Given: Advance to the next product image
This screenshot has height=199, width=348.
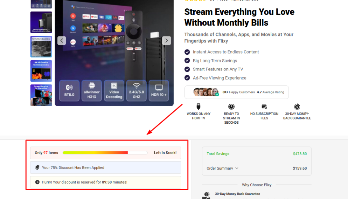Looking at the screenshot, I should coord(167,41).
